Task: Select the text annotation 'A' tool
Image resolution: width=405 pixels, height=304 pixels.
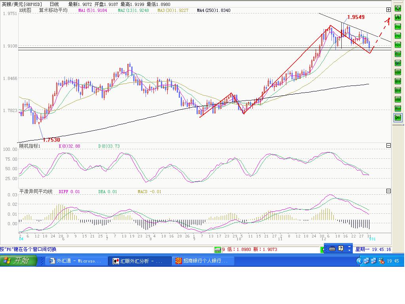Action: (x=397, y=17)
